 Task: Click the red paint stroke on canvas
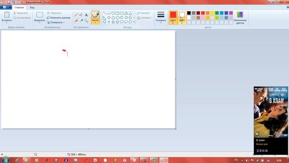coord(65,53)
